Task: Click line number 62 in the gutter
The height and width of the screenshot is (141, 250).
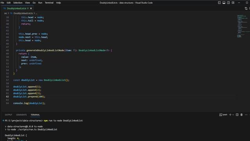Action: point(7,97)
